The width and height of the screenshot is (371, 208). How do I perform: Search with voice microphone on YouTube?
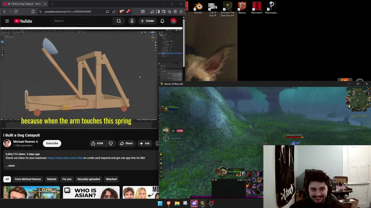[x=132, y=21]
